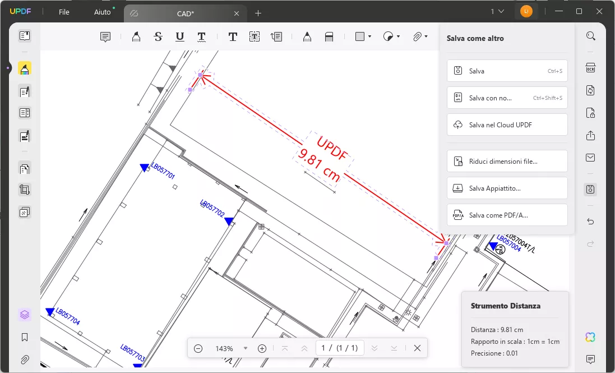The image size is (615, 373).
Task: Open the Attachments paperclip in the left sidebar
Action: (24, 360)
